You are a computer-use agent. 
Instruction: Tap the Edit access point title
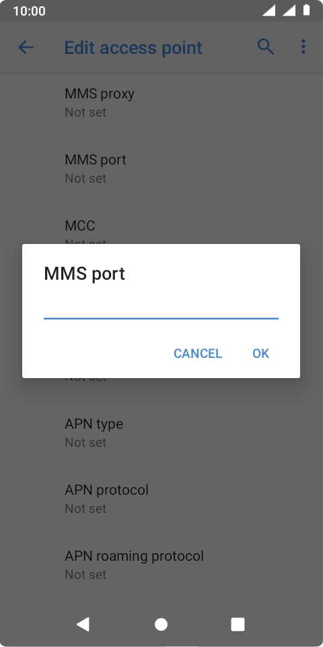(x=133, y=48)
